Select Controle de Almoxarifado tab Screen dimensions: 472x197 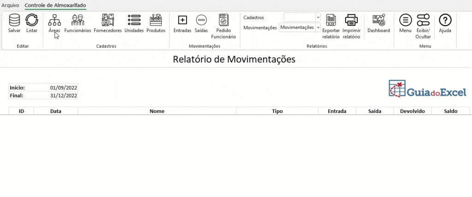coord(55,5)
